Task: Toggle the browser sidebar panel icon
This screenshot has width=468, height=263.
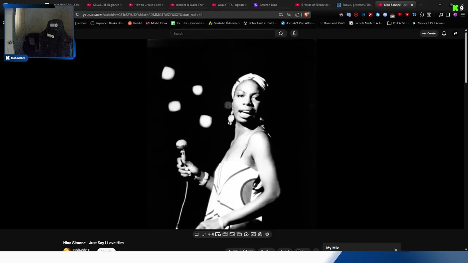Action: [448, 15]
